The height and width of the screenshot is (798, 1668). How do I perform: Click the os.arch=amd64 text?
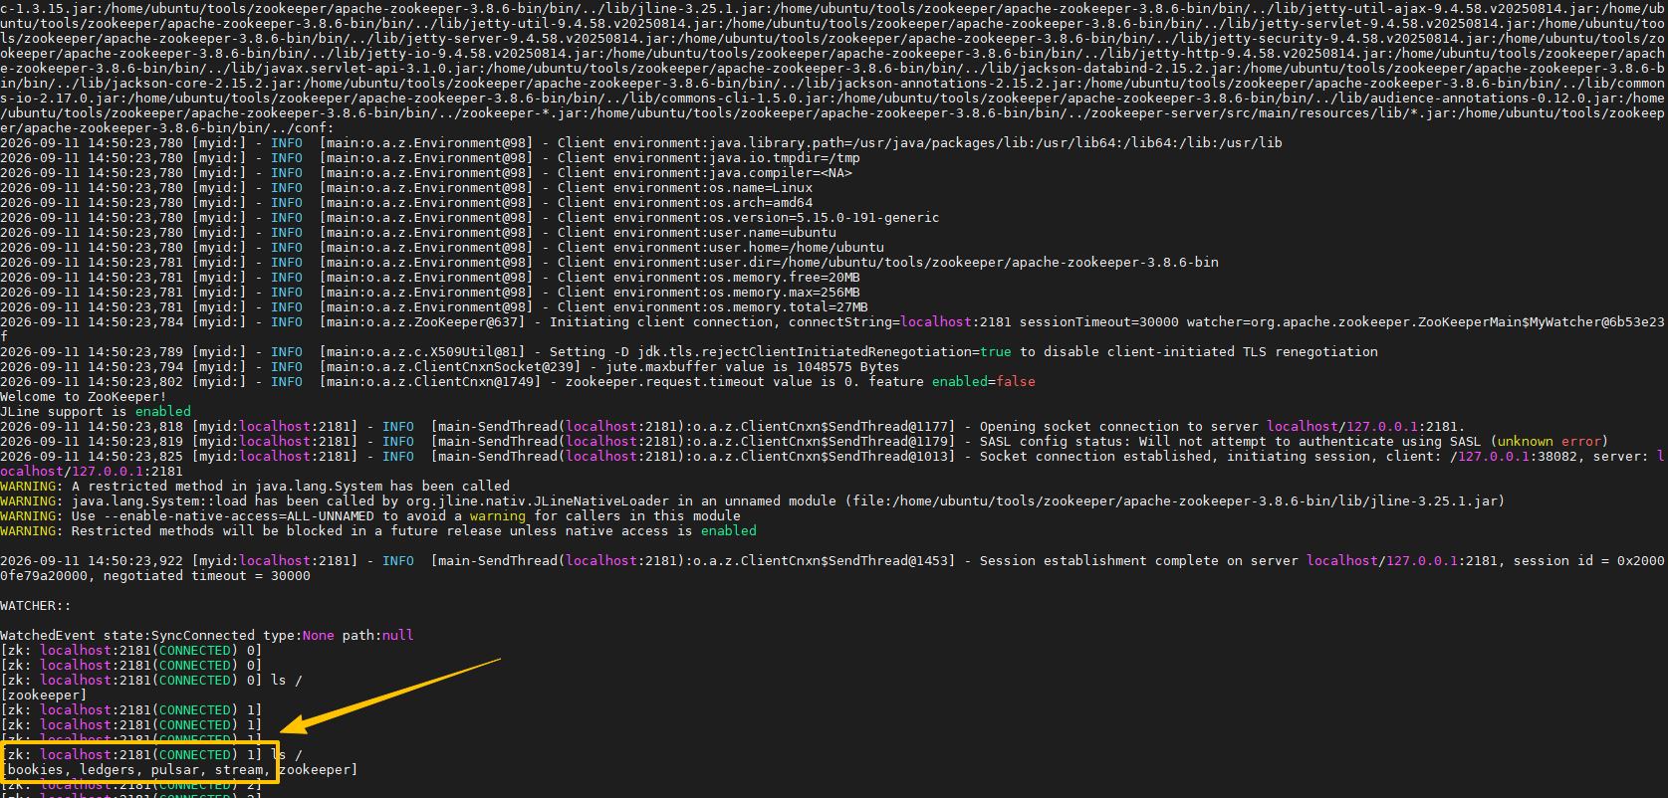[761, 203]
